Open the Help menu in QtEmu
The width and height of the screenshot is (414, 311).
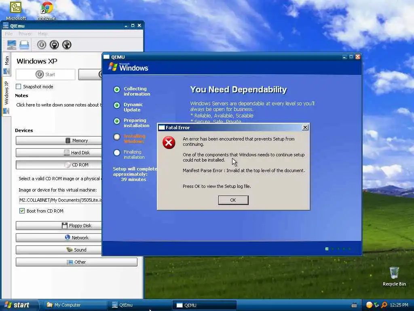click(42, 34)
